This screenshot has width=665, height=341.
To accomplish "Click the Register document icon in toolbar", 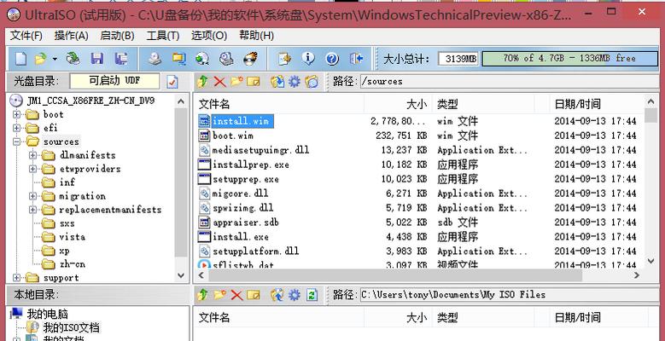I will tap(284, 59).
